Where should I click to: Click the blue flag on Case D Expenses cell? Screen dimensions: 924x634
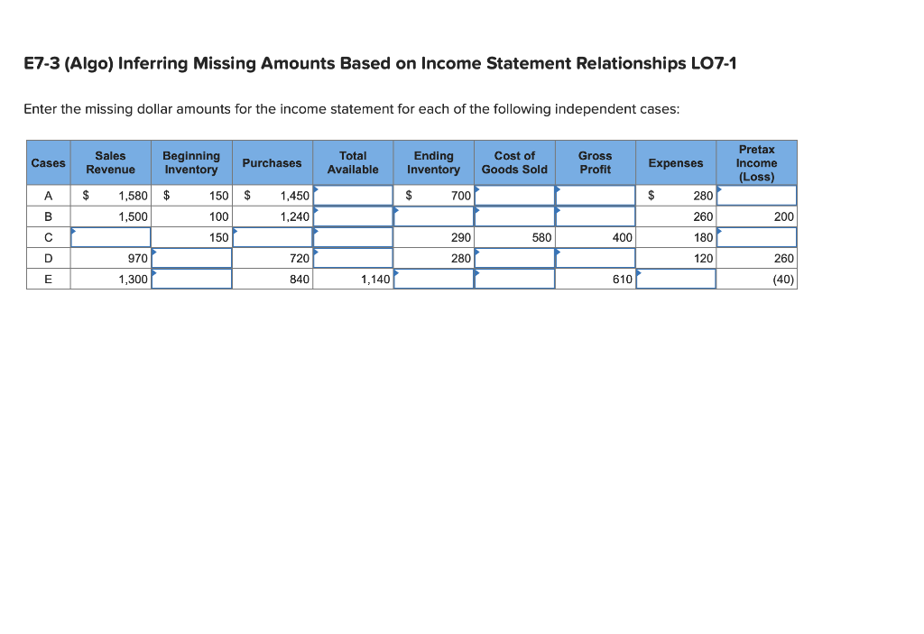[x=639, y=253]
